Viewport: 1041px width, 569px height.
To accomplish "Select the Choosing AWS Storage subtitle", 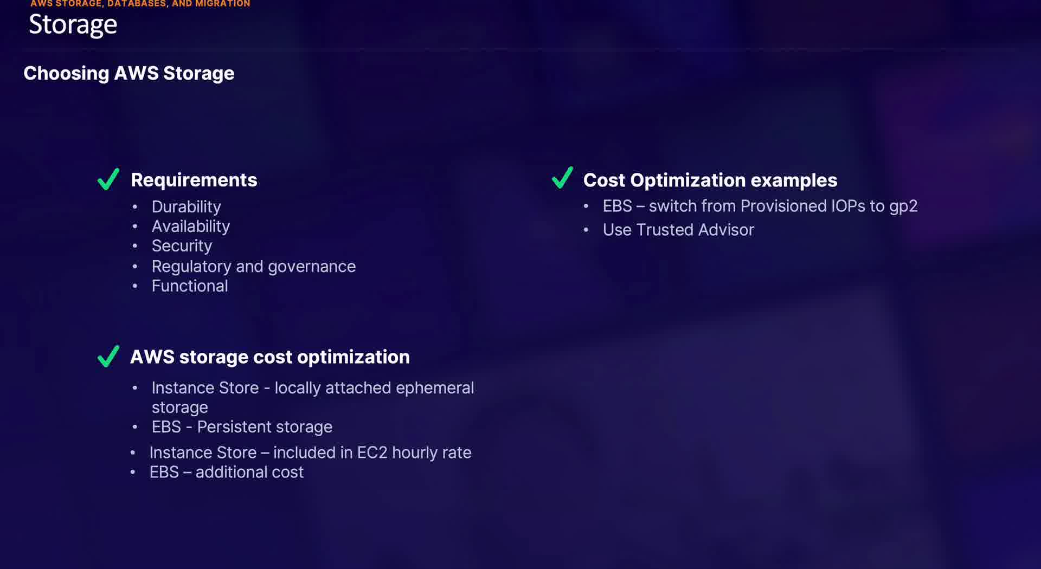I will 129,73.
